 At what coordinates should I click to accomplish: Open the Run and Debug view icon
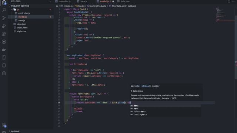4,26
